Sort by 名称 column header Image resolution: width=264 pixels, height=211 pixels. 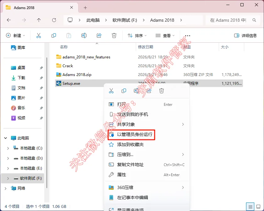[x=64, y=47]
